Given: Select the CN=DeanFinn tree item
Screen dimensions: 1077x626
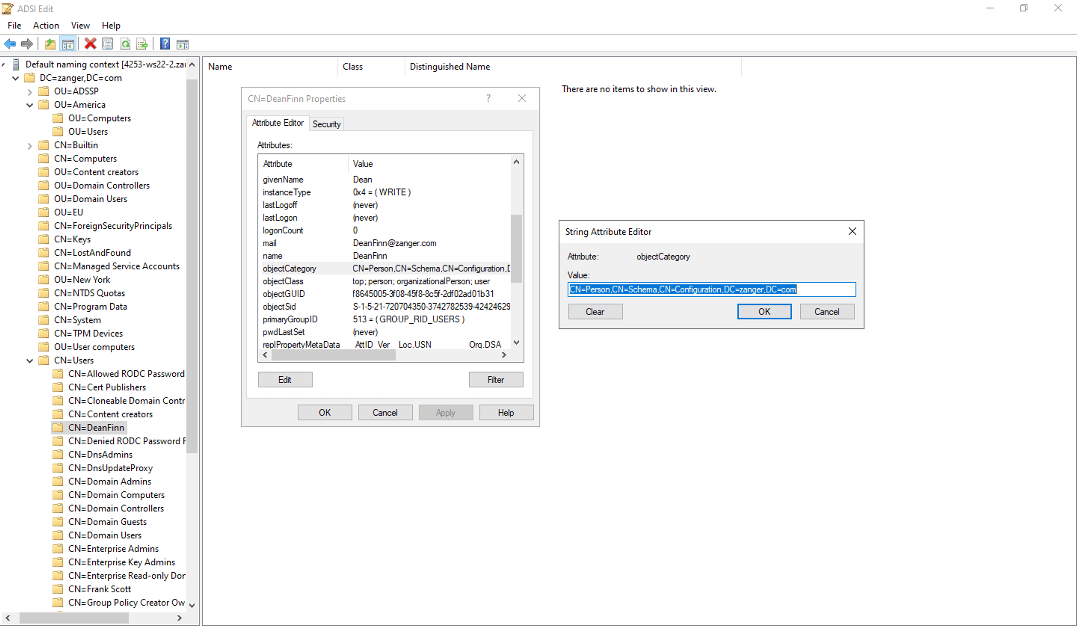Looking at the screenshot, I should point(96,427).
